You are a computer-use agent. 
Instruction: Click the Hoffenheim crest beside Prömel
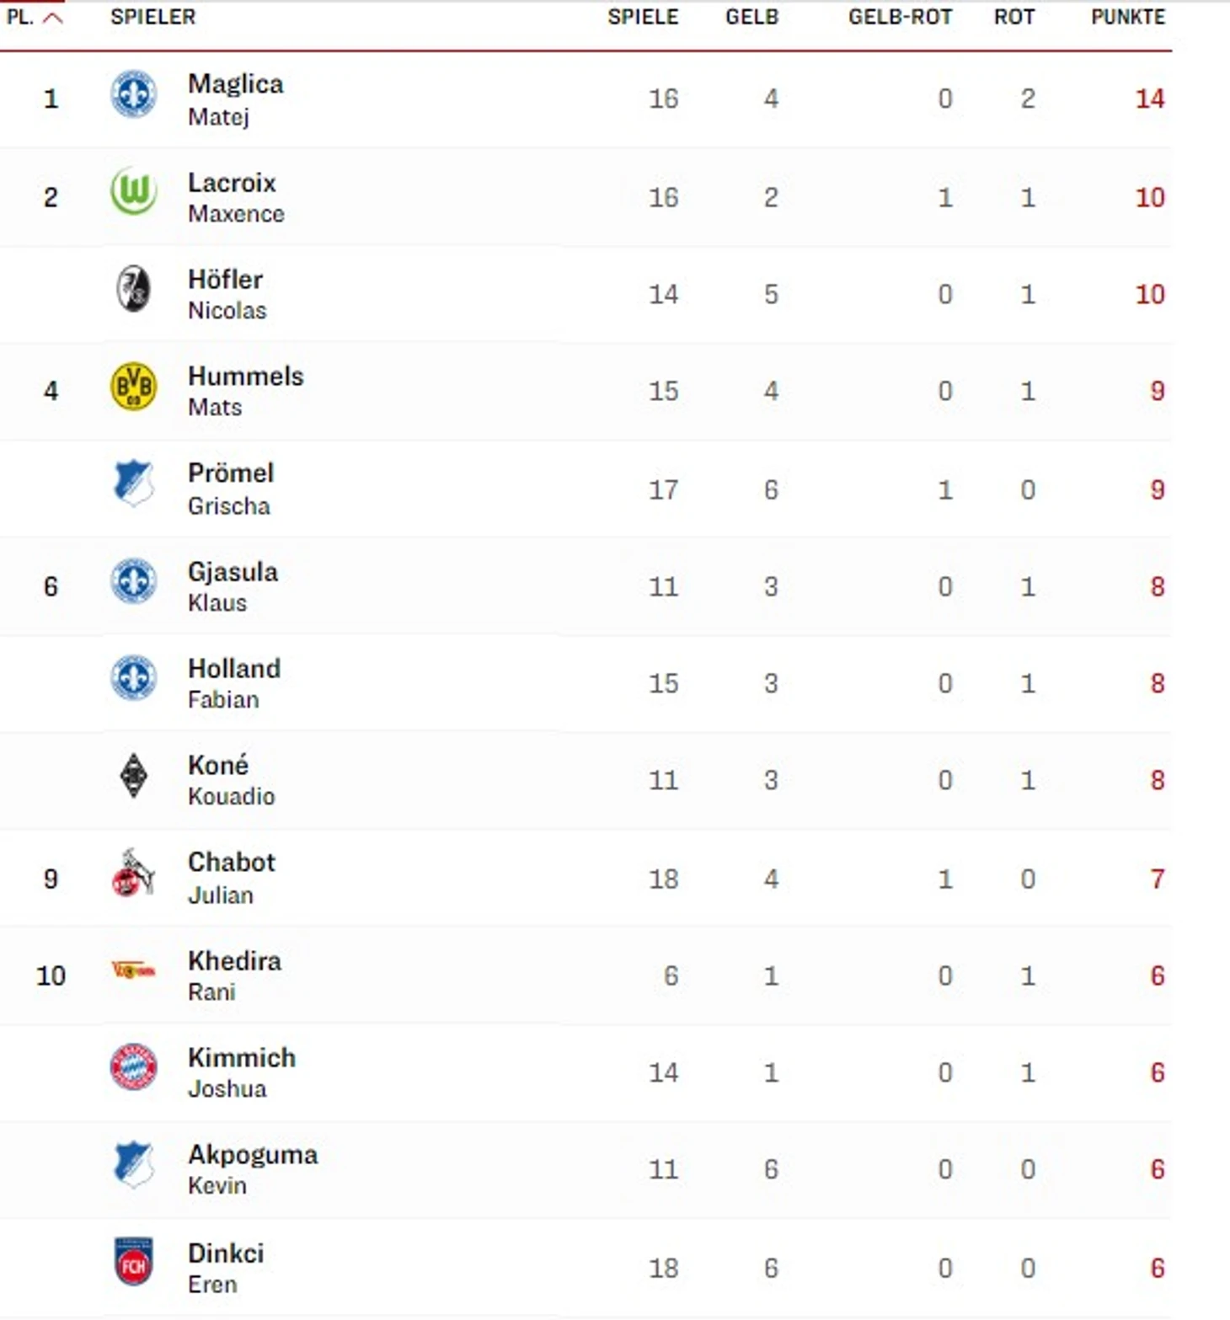coord(133,484)
